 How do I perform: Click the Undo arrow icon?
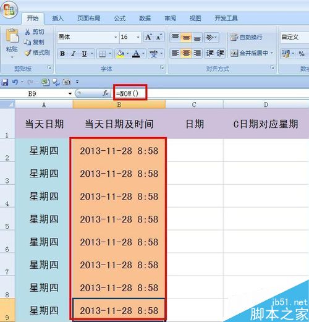click(15, 82)
